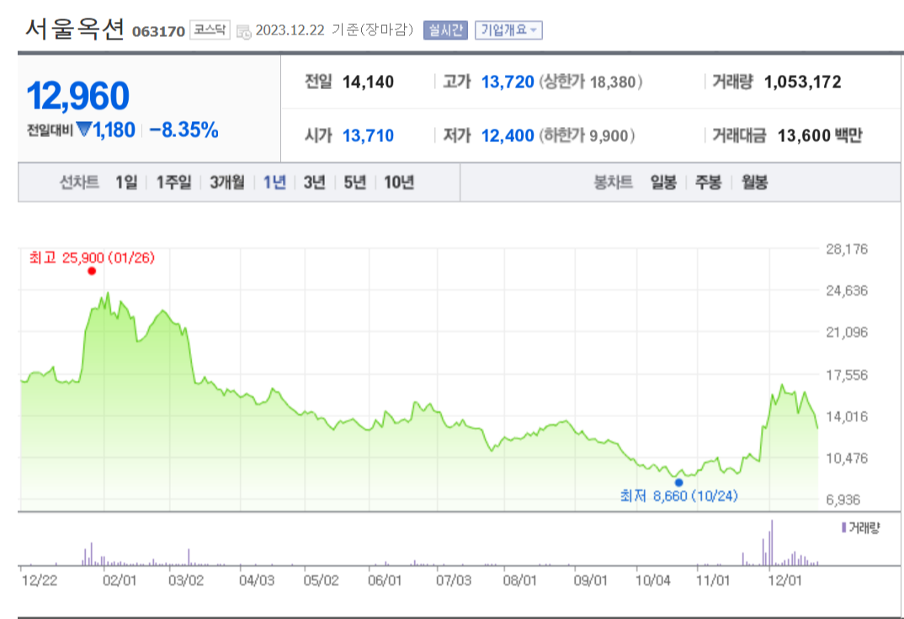The height and width of the screenshot is (619, 904).
Task: Click the stock name 서울옥션
Action: click(75, 29)
